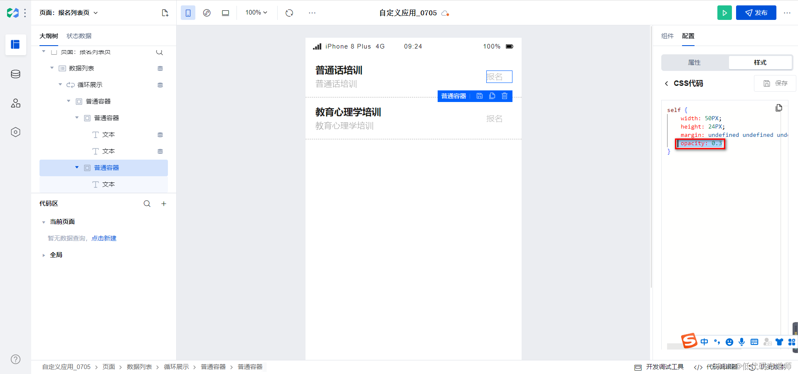Collapse the 循环展示 tree node
798x374 pixels.
pos(60,85)
